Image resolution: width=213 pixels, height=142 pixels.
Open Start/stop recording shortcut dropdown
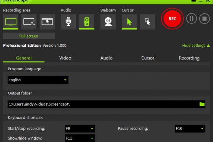pyautogui.click(x=80, y=129)
